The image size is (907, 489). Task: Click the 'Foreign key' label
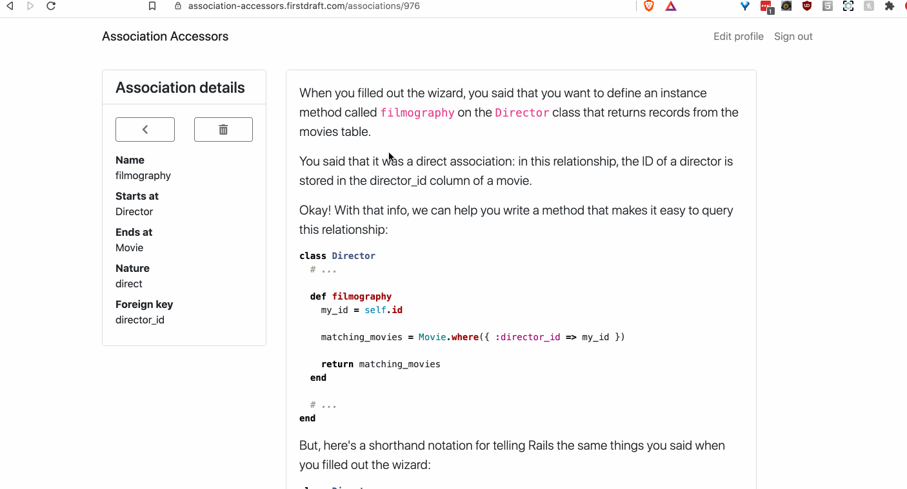pyautogui.click(x=145, y=304)
